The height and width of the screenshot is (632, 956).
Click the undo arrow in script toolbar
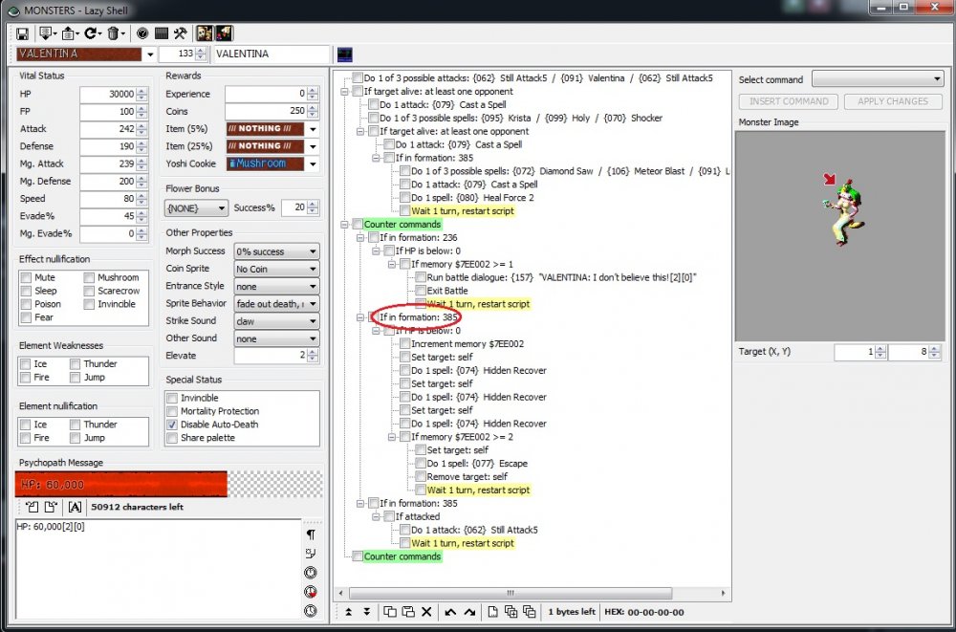click(450, 612)
